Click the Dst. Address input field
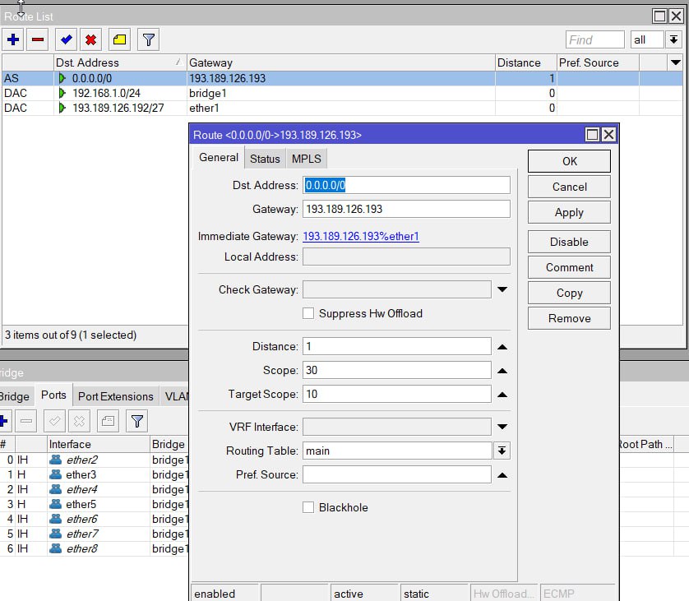Viewport: 689px width, 601px height. [x=406, y=185]
